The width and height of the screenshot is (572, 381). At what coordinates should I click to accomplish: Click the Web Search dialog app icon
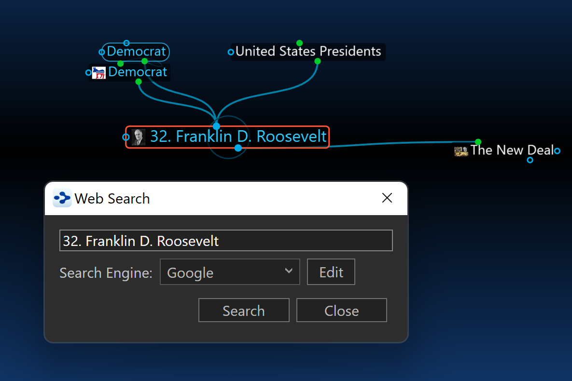(x=62, y=198)
